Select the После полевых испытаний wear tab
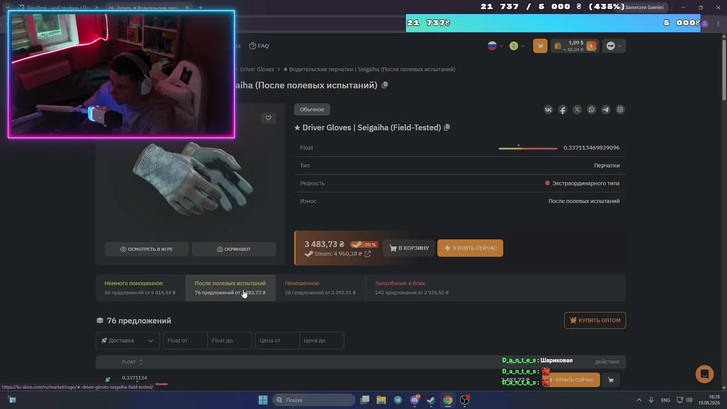727x409 pixels. [x=231, y=287]
